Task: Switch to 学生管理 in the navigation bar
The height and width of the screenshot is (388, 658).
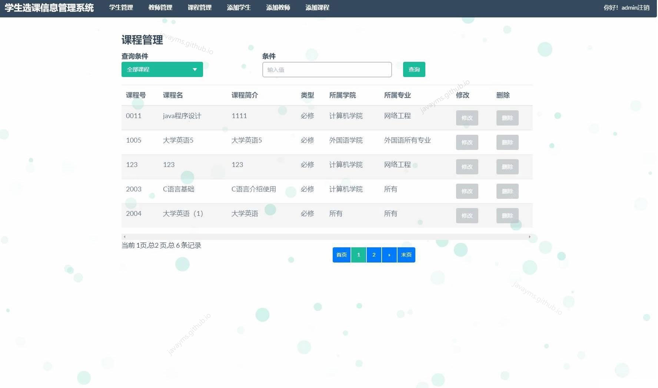Action: click(x=121, y=7)
